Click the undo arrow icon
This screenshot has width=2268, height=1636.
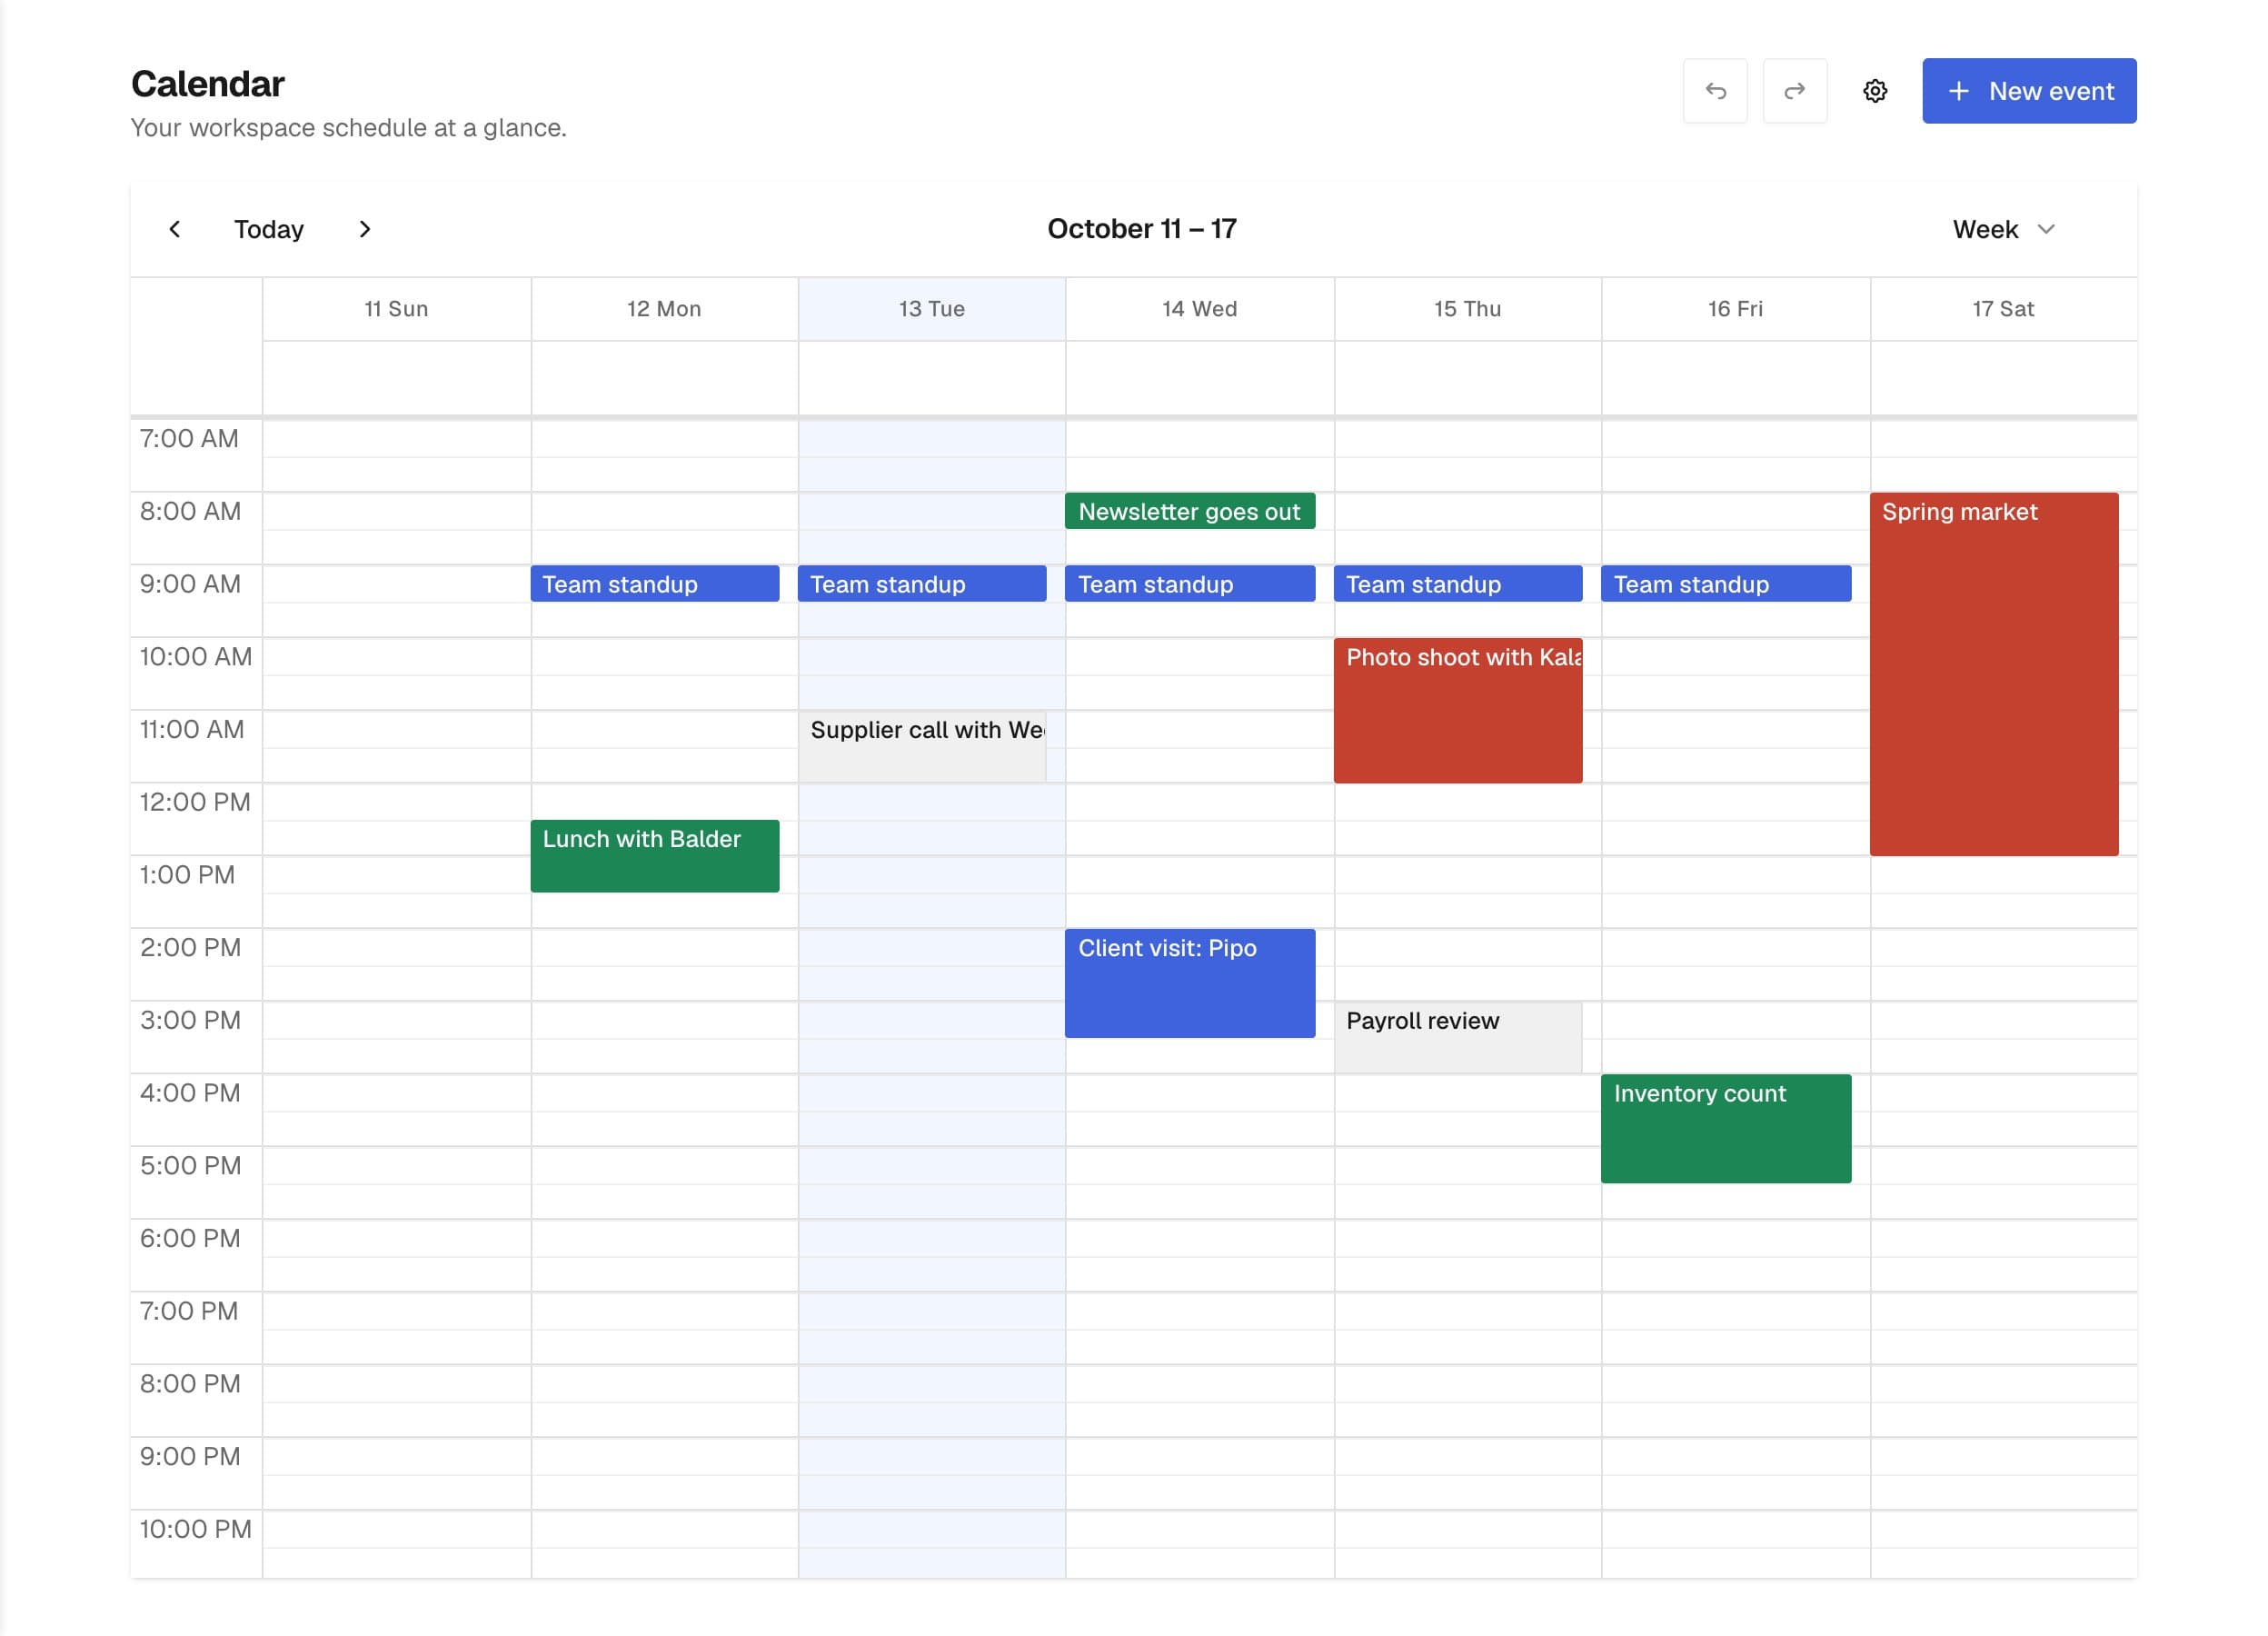point(1715,91)
